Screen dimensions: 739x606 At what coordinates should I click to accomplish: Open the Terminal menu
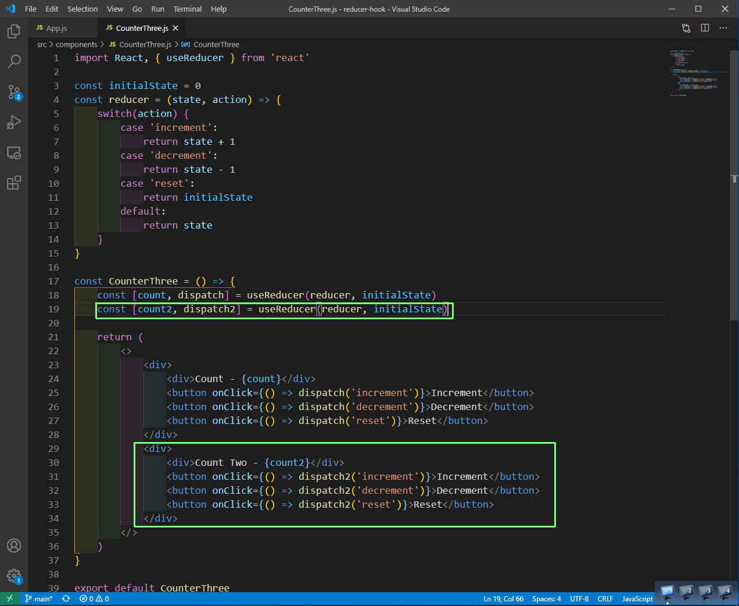(x=188, y=9)
